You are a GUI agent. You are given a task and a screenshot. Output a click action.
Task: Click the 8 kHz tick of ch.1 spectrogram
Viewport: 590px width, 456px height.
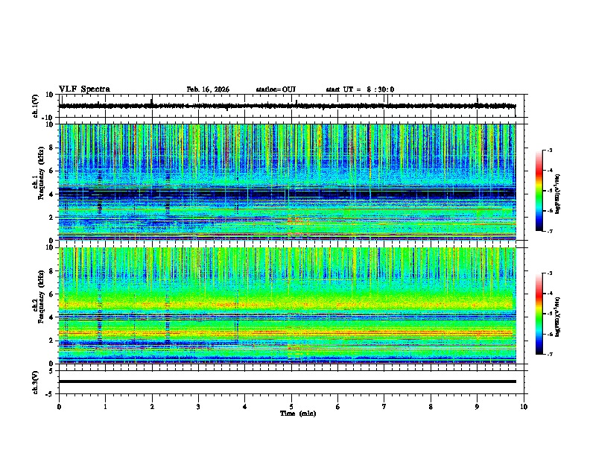(52, 148)
